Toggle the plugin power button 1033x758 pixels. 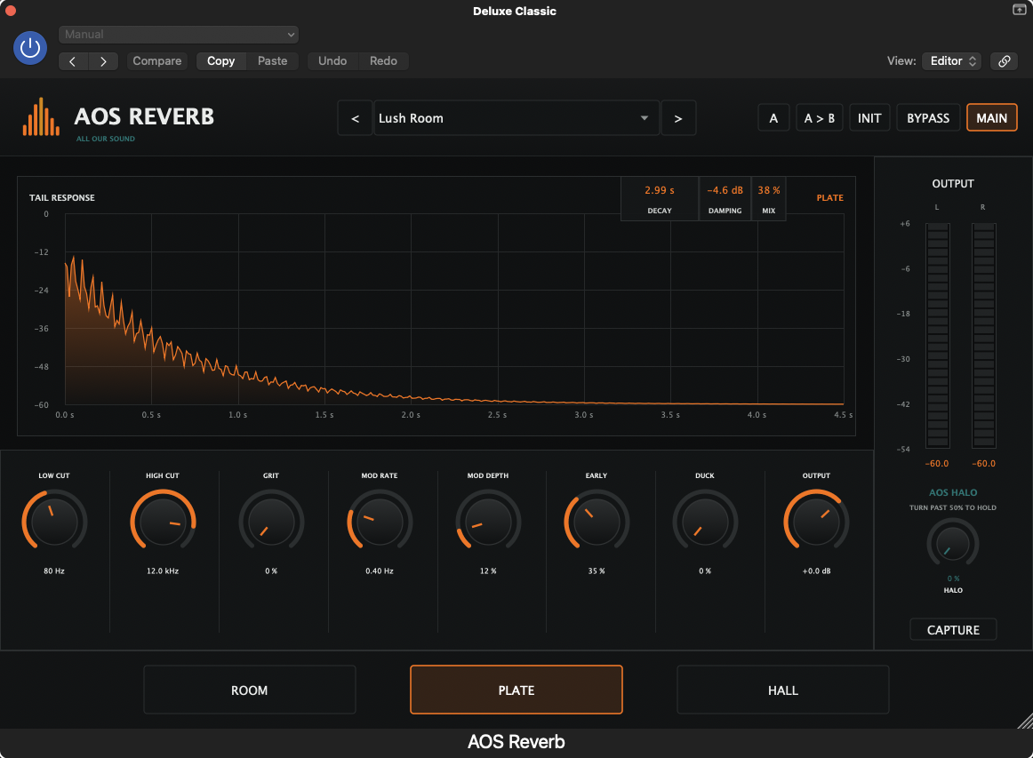coord(30,47)
